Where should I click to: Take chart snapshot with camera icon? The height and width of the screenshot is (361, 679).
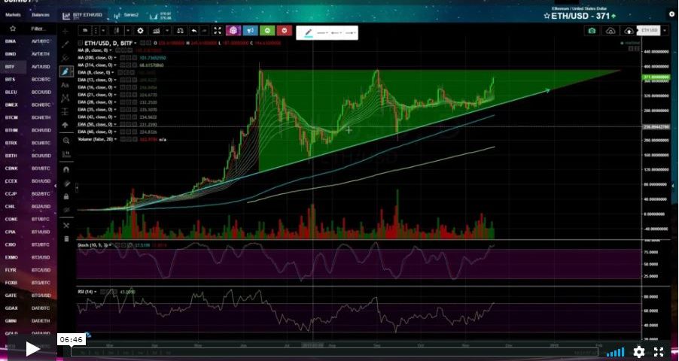[592, 31]
